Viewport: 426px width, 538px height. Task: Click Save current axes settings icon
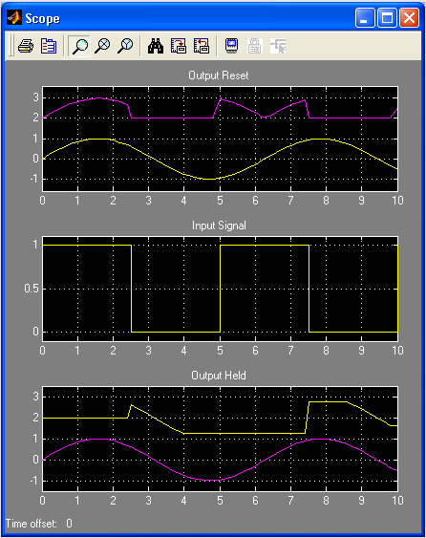[x=179, y=46]
